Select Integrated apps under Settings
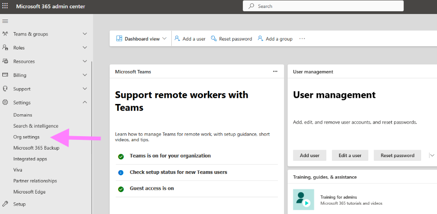Image resolution: width=437 pixels, height=214 pixels. pos(30,159)
